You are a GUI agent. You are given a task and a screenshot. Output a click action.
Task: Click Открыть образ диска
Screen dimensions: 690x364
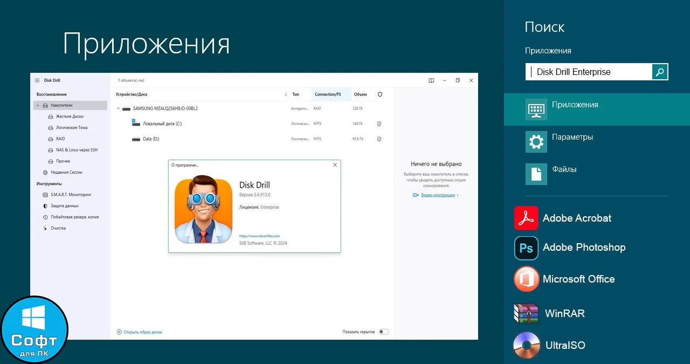click(139, 332)
